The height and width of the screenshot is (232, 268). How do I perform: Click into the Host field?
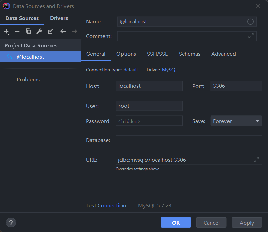coord(149,86)
